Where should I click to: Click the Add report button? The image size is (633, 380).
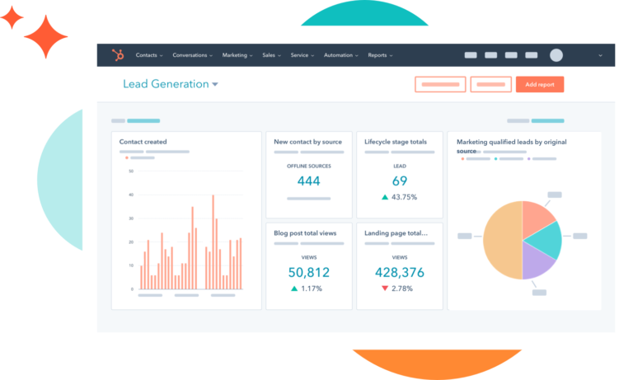pyautogui.click(x=540, y=84)
